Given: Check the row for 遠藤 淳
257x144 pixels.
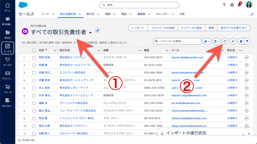Looking at the screenshot, I should (34, 103).
